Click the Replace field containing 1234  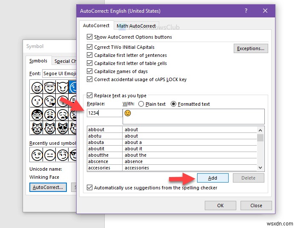(105, 113)
